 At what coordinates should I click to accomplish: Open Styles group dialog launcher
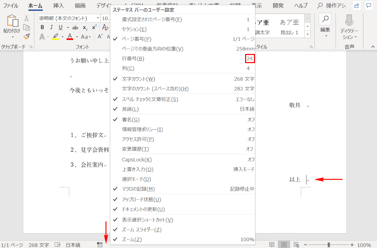click(x=311, y=47)
